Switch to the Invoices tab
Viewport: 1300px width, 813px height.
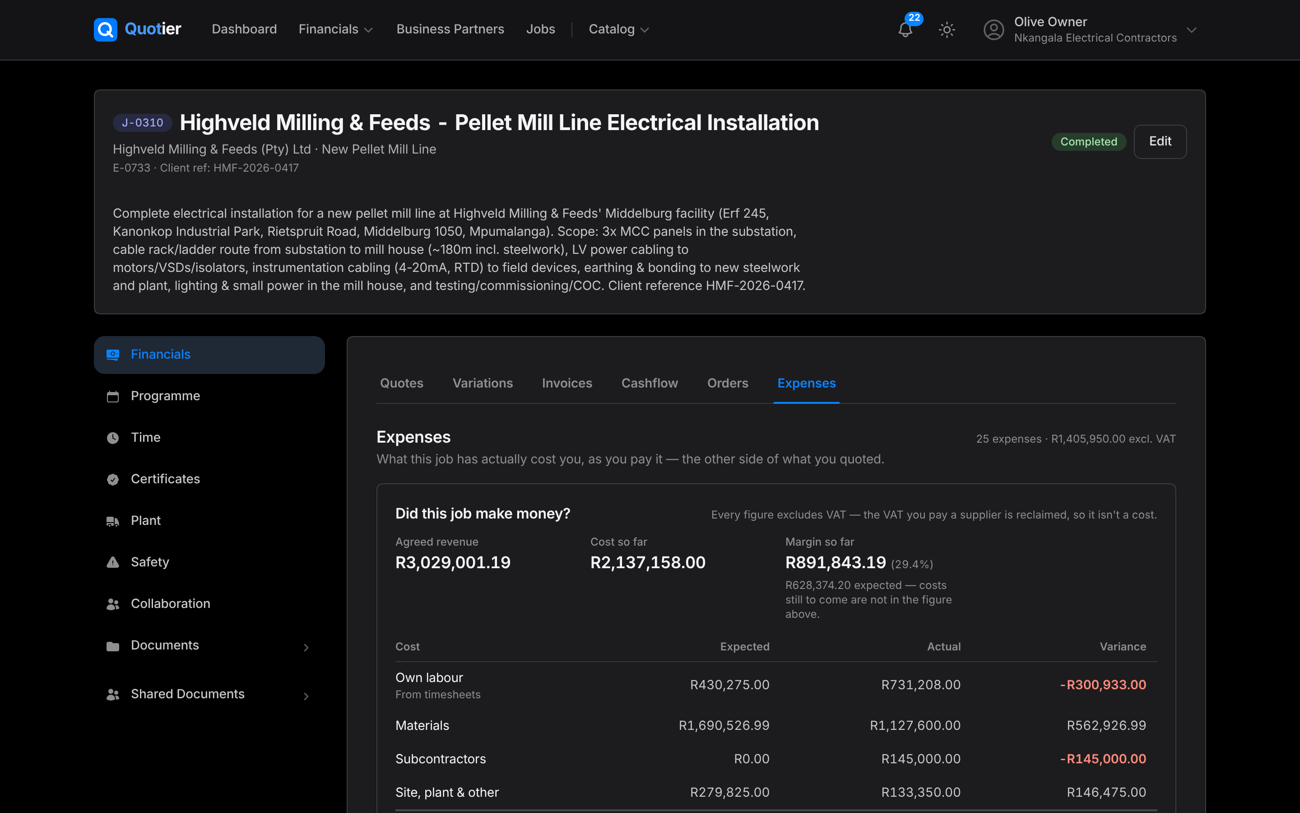567,383
